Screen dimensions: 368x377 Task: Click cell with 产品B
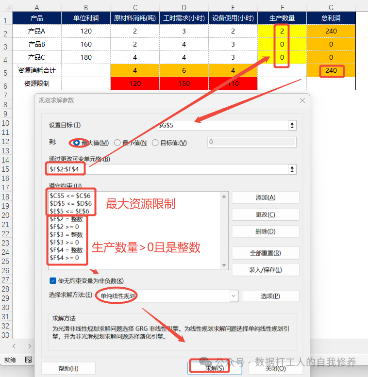click(37, 44)
